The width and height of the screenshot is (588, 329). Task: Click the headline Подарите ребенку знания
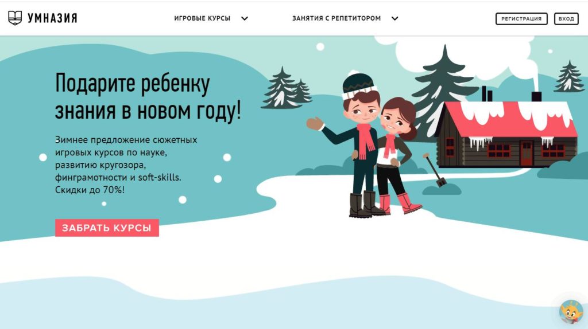click(x=148, y=96)
